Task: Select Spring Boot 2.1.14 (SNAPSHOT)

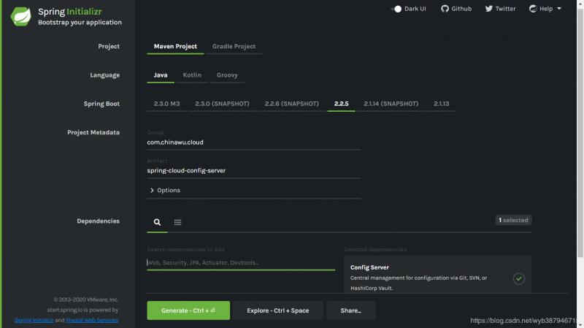Action: pos(391,104)
